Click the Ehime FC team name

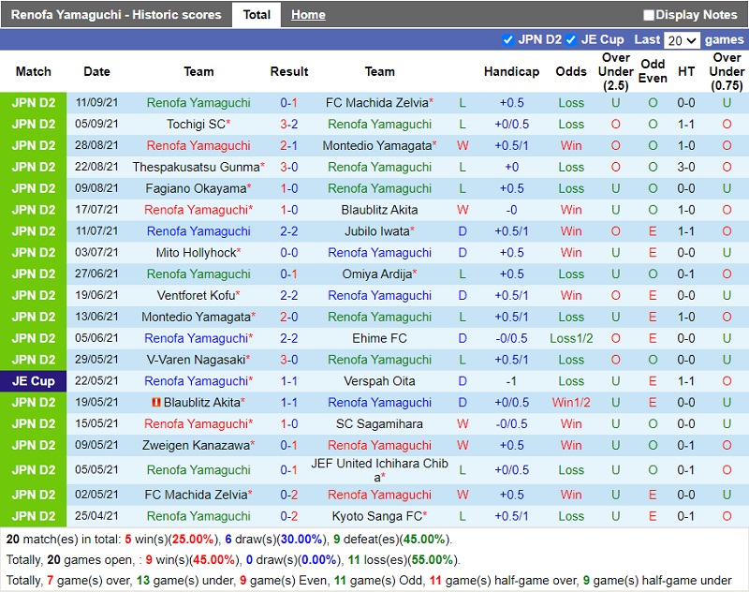(379, 338)
